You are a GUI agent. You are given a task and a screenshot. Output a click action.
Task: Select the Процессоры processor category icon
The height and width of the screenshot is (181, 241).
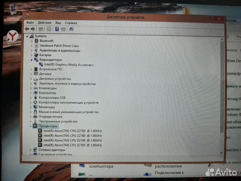(x=35, y=126)
